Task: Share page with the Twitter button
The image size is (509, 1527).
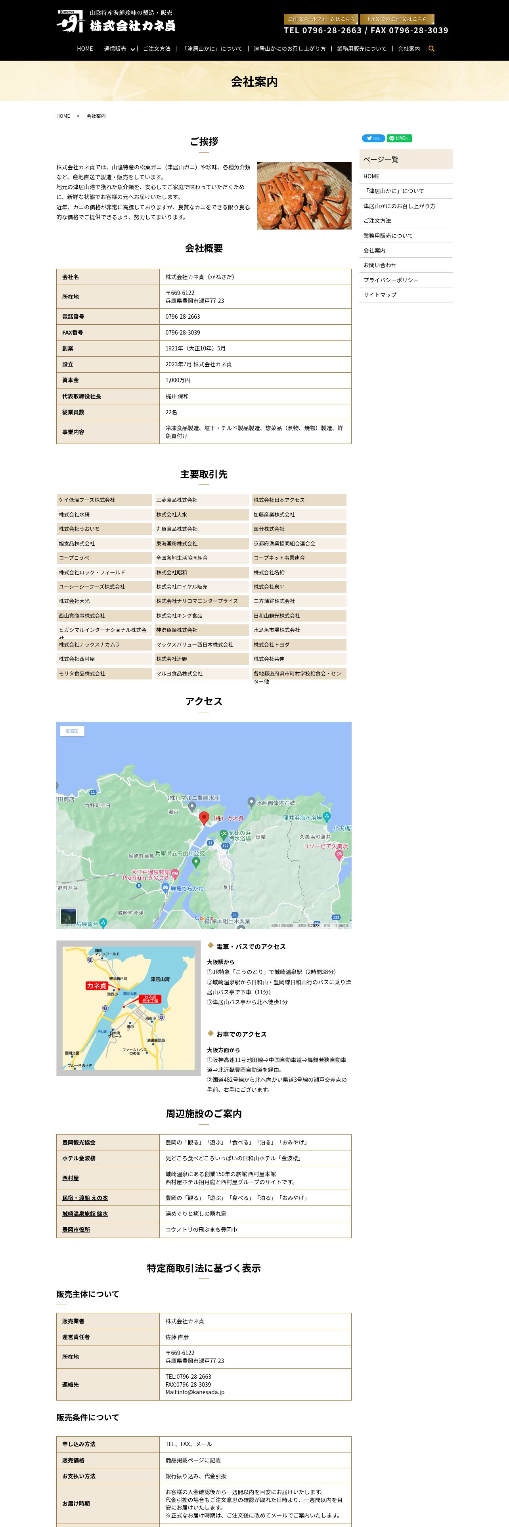Action: point(373,138)
